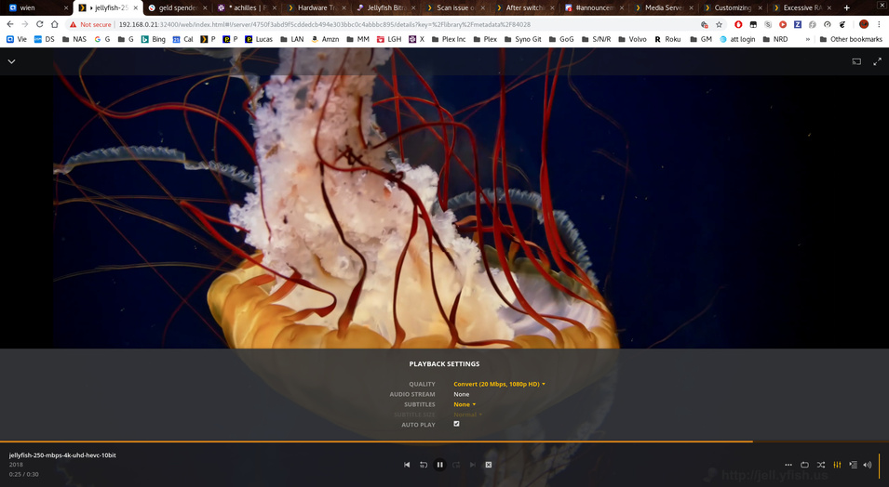Toggle repeat mode in player controls
The width and height of the screenshot is (889, 487).
pyautogui.click(x=804, y=465)
